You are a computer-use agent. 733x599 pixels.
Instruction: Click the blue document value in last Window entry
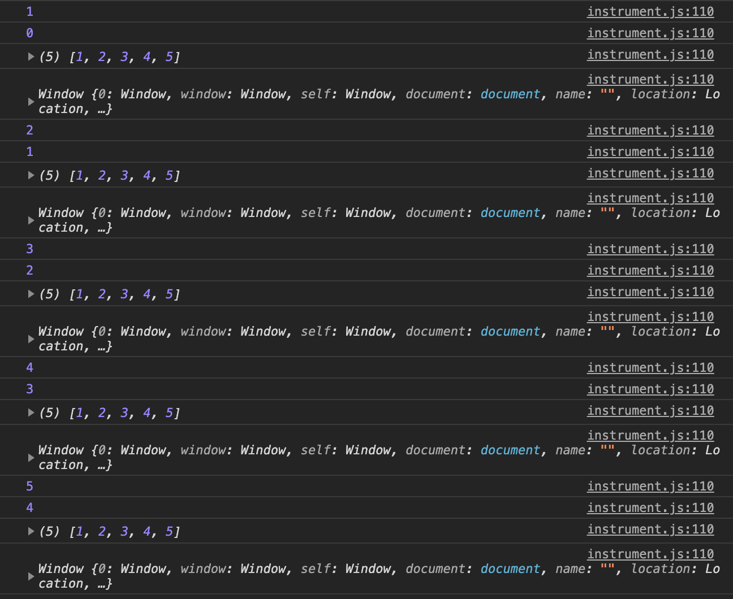[x=510, y=568]
